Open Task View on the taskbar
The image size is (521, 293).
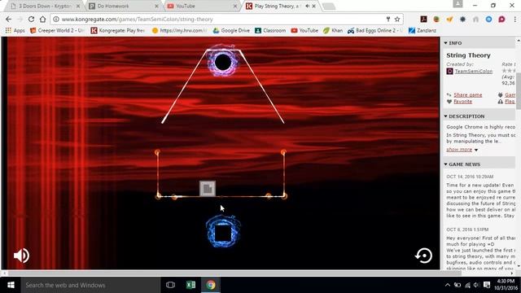click(170, 285)
